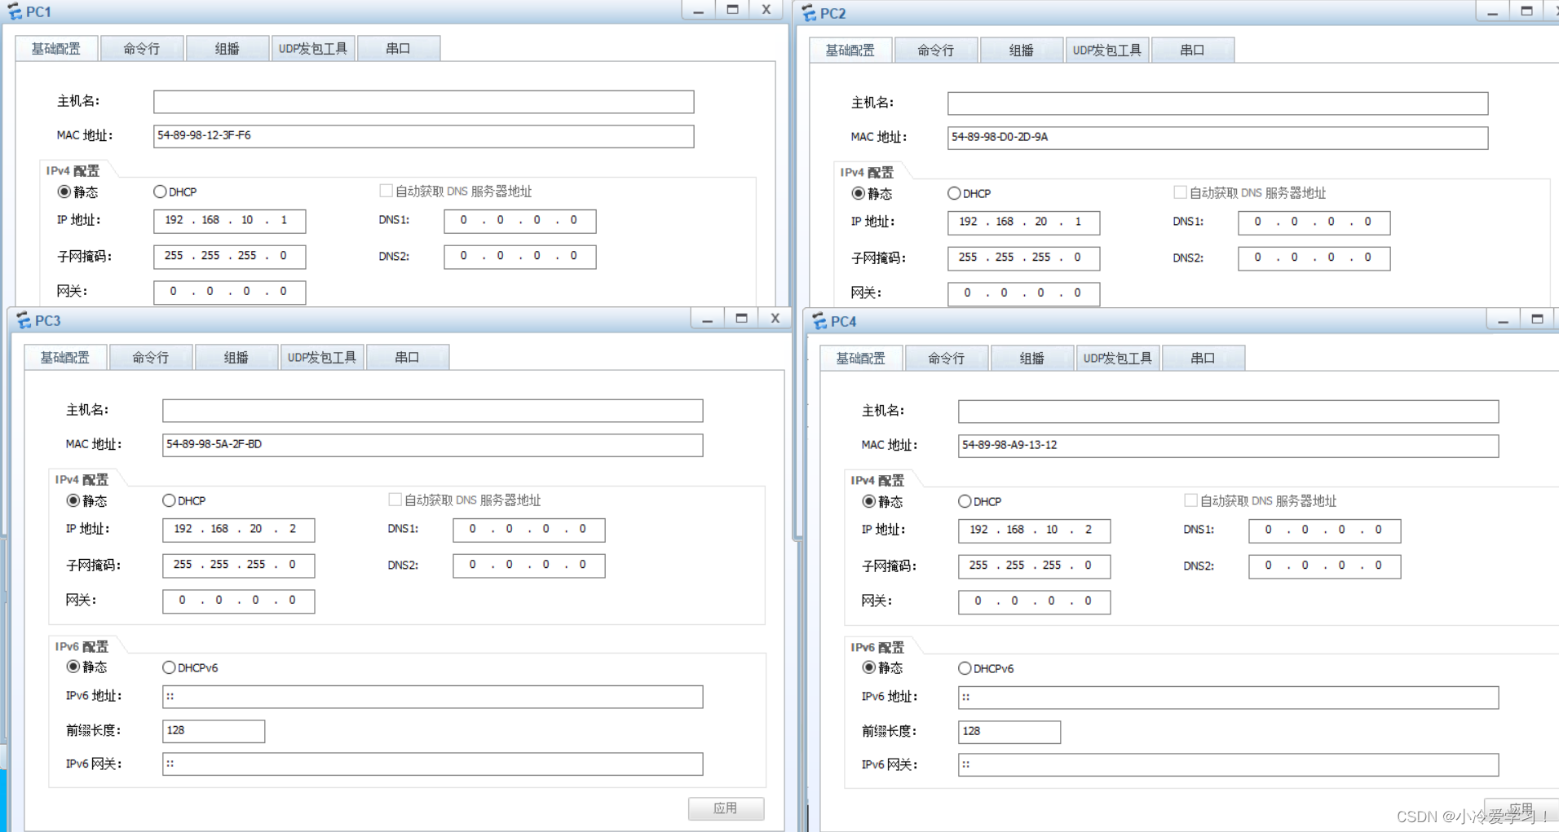Open 串口 tab in PC3

point(408,357)
